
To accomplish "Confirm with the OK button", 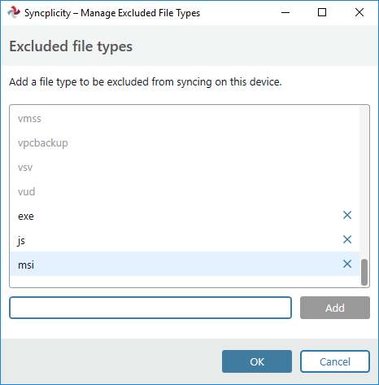I will coord(257,361).
